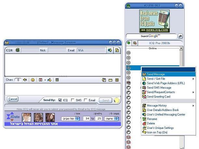Open Send/Request Contacts submenu

[x=168, y=92]
